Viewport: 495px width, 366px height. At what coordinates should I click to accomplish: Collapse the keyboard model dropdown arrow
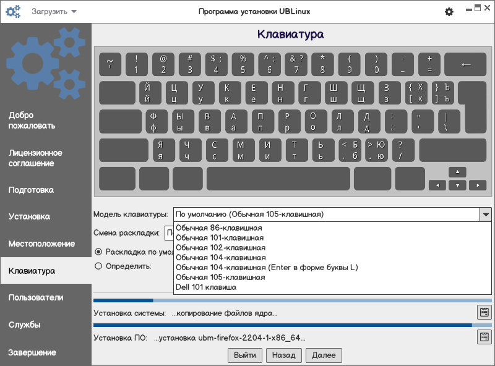(486, 215)
